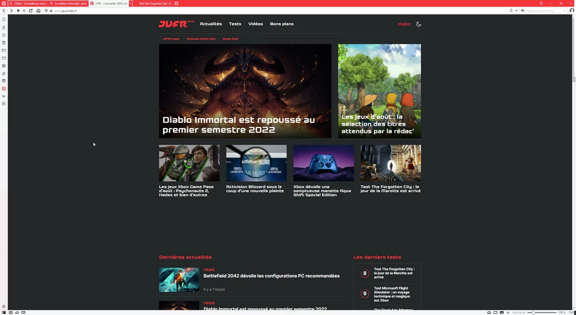Screen dimensions: 576x315
Task: Toggle image loading icon in status bar
Action: pyautogui.click(x=502, y=313)
